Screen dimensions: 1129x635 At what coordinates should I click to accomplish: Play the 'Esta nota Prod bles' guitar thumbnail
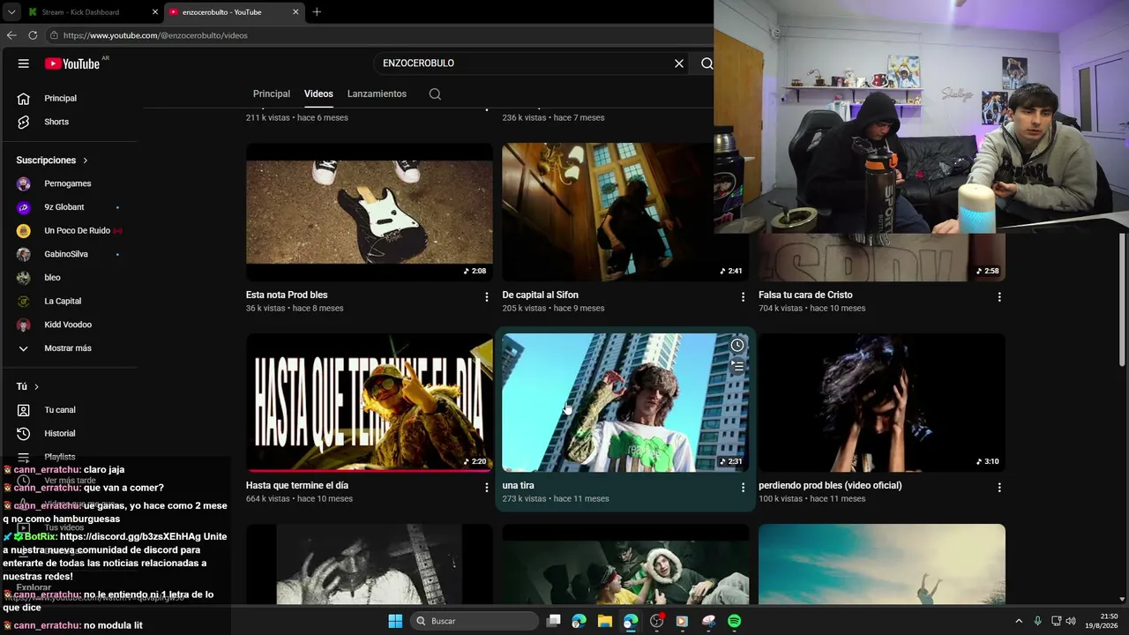tap(370, 212)
